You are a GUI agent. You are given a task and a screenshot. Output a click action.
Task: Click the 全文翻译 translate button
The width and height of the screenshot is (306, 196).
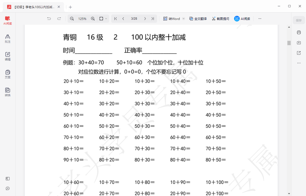(x=198, y=19)
